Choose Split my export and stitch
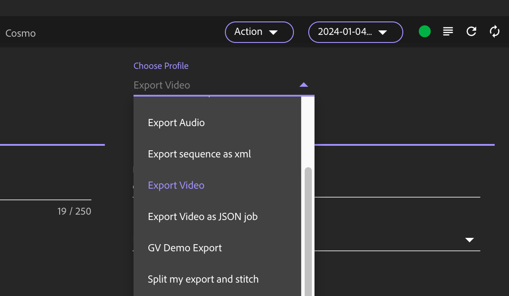This screenshot has height=296, width=509. 203,279
